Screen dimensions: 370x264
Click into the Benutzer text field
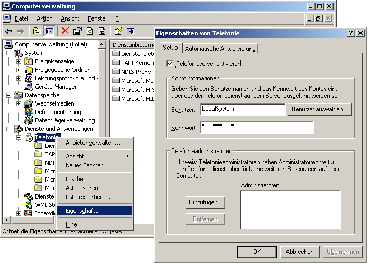242,109
